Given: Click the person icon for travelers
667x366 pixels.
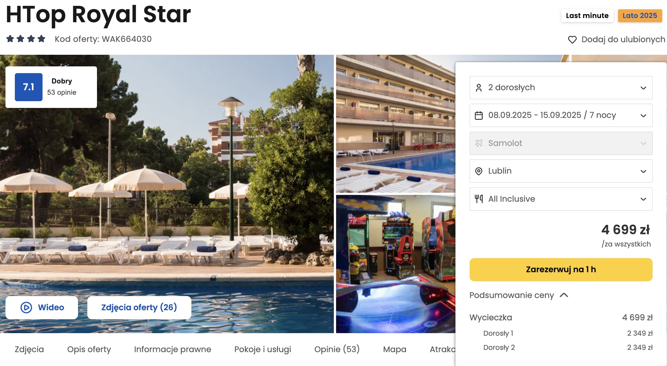Looking at the screenshot, I should point(479,88).
